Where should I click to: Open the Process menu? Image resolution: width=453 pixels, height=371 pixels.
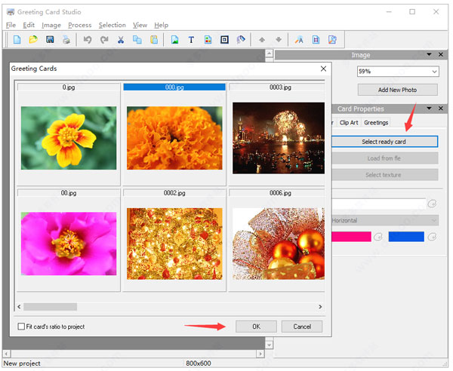point(79,25)
